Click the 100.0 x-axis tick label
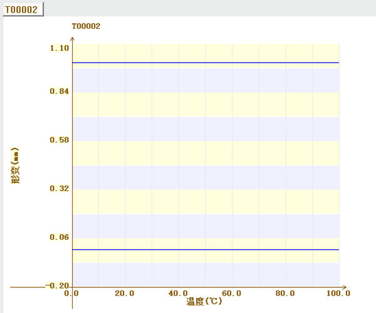 click(338, 293)
